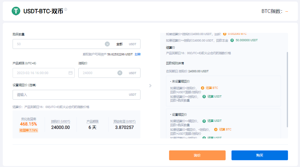Click the 未设置赎回价 section heading
Screen dimensions: 300x167
pos(181,82)
